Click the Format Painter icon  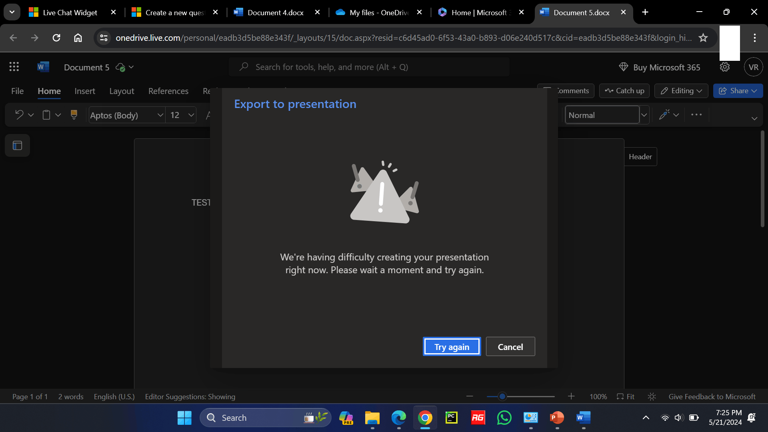point(74,115)
